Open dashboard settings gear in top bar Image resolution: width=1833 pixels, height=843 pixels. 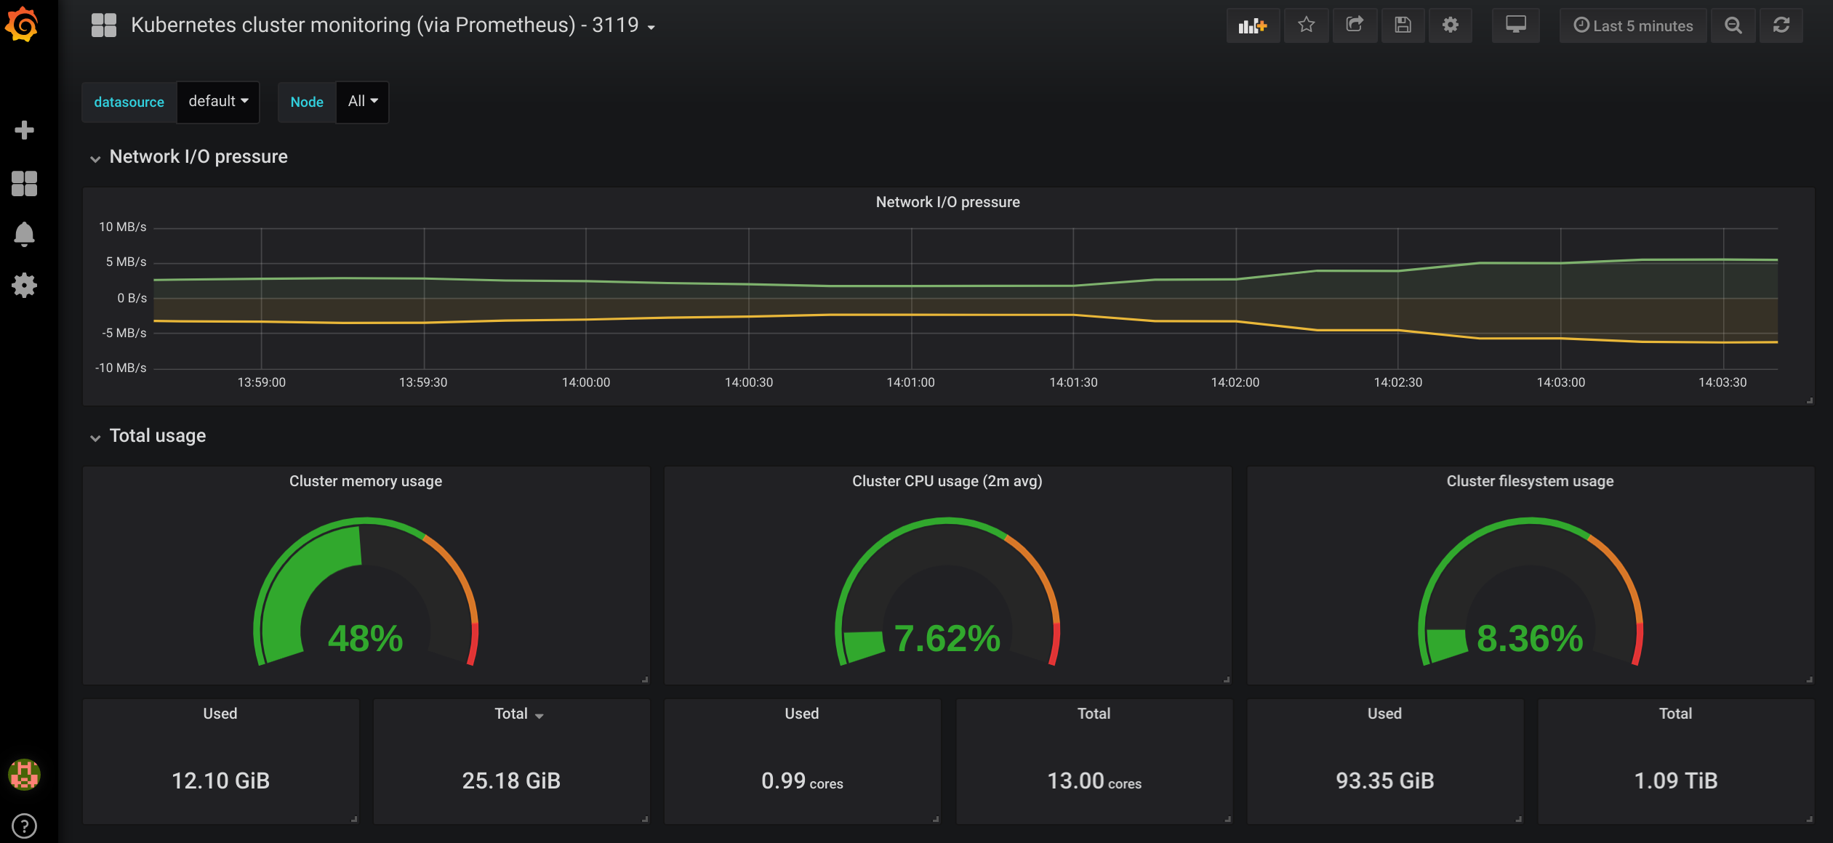(x=1450, y=25)
